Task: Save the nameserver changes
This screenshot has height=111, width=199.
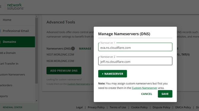Action: click(x=165, y=94)
